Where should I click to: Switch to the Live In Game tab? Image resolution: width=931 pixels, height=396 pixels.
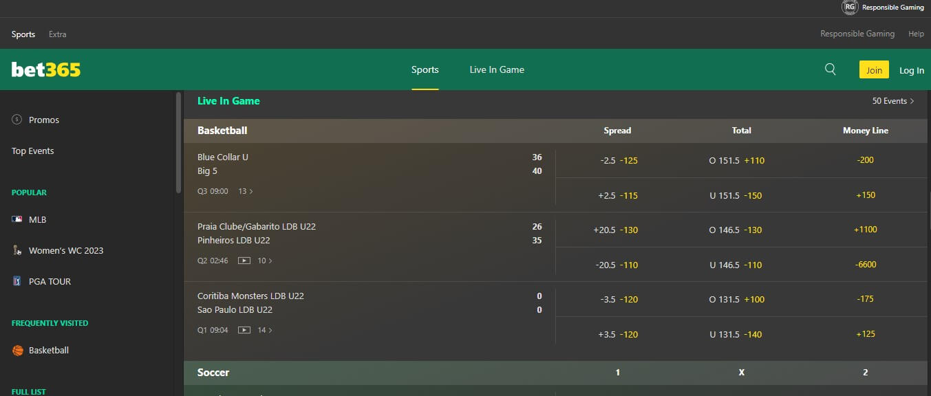[497, 69]
